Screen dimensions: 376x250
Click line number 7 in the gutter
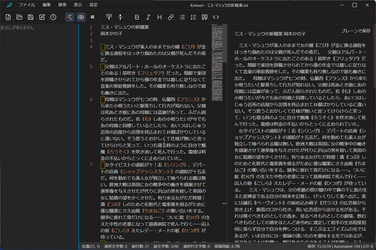[91, 165]
